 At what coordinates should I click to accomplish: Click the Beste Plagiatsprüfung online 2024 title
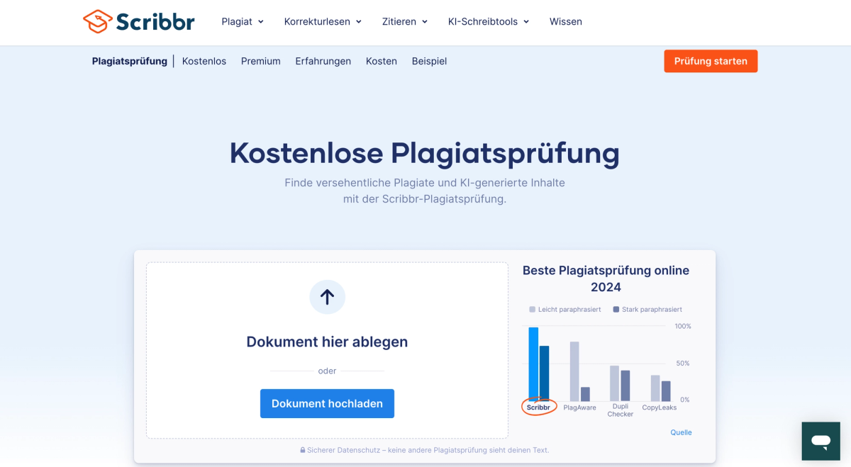[606, 278]
